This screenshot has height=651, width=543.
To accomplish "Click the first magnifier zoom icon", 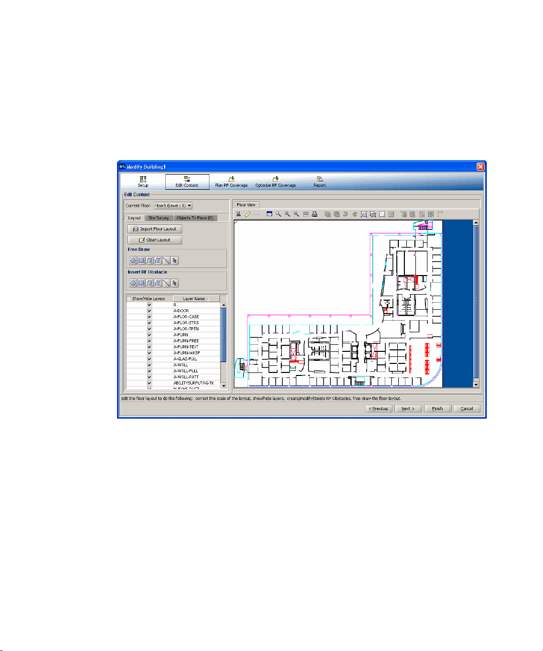I will click(278, 214).
